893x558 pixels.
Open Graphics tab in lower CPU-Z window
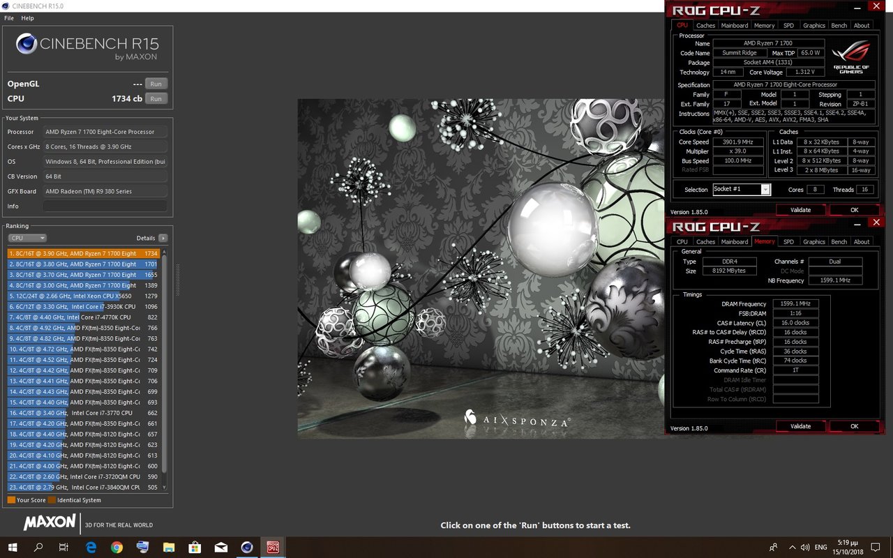pos(814,242)
